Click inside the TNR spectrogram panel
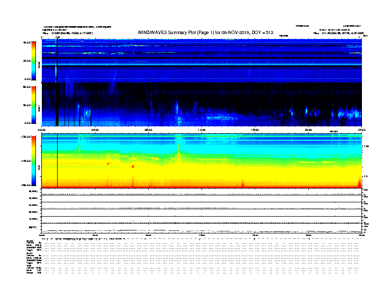390x302 pixels. coord(202,161)
